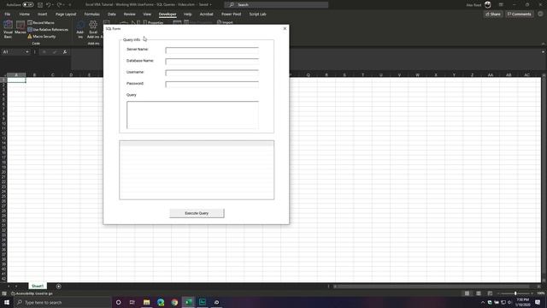Image resolution: width=547 pixels, height=308 pixels.
Task: Open Ribbon Display Options icon
Action: coord(501,4)
